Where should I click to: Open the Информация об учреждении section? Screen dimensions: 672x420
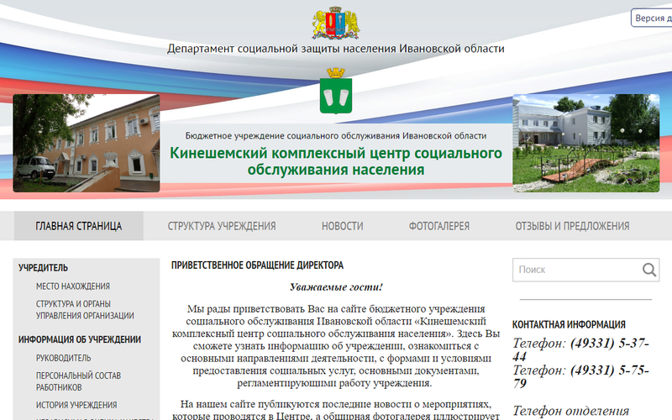80,339
